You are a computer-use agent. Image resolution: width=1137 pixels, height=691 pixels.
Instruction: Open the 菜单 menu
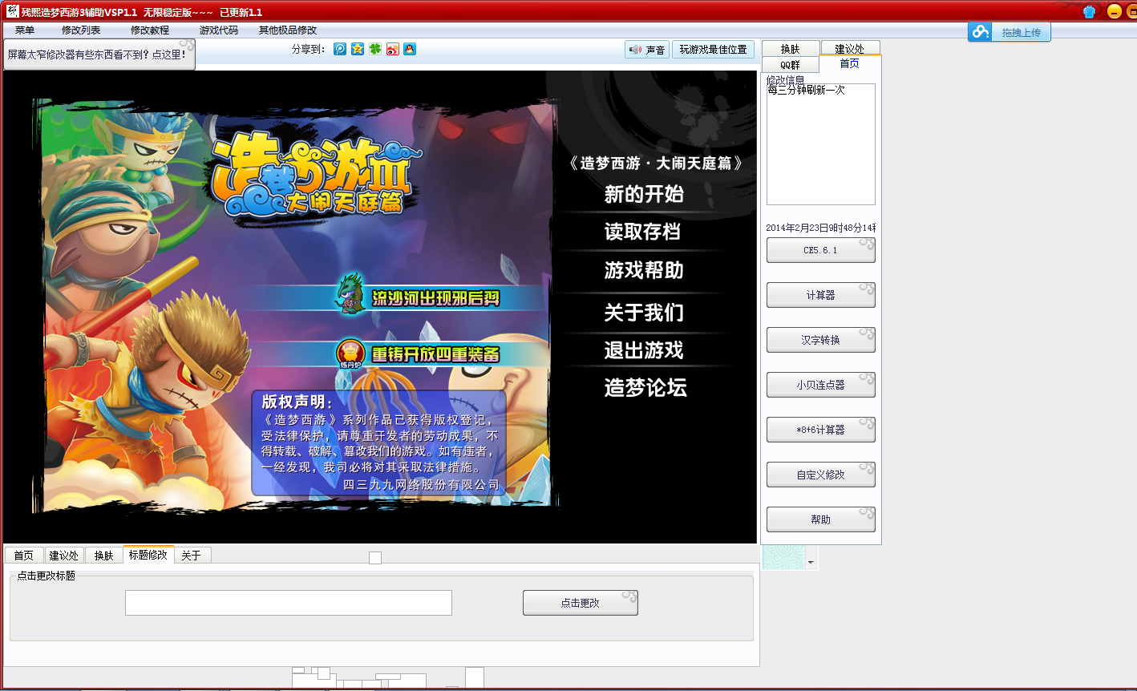25,30
